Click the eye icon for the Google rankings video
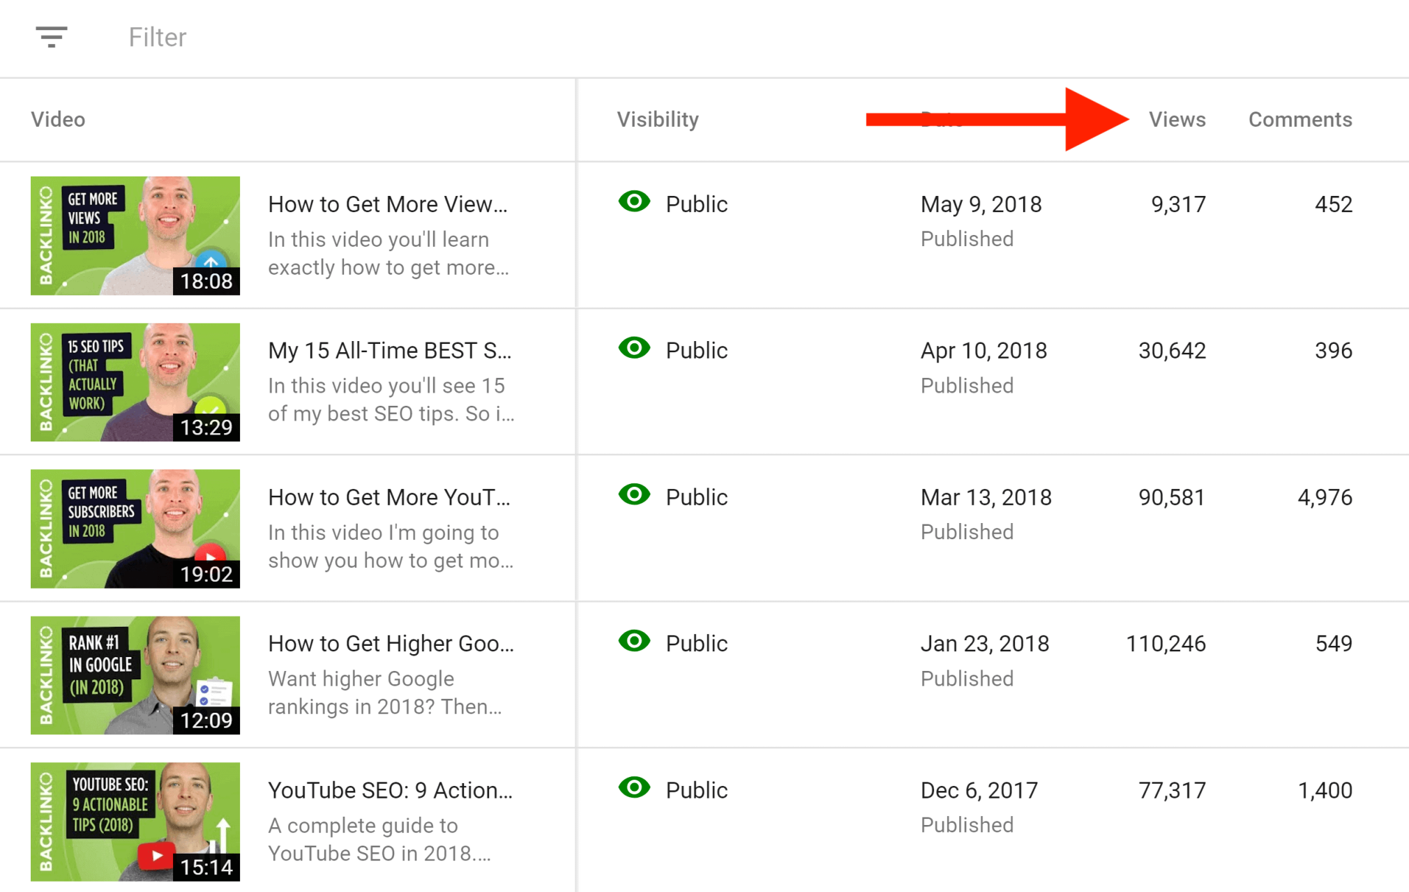This screenshot has height=892, width=1409. pyautogui.click(x=633, y=640)
